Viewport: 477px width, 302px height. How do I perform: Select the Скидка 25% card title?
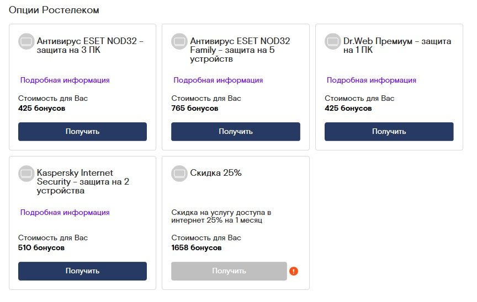tap(216, 172)
